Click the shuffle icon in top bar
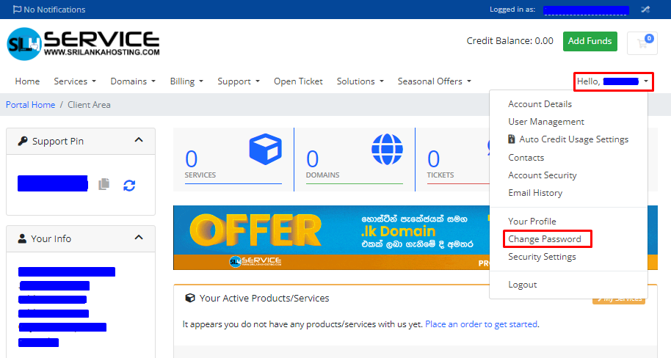The image size is (671, 358). 645,10
